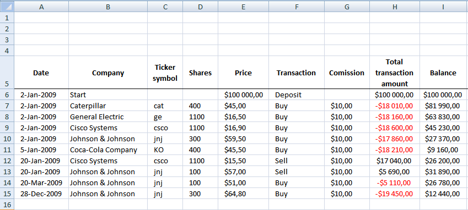This screenshot has width=468, height=210.
Task: Select column E header
Action: click(243, 7)
